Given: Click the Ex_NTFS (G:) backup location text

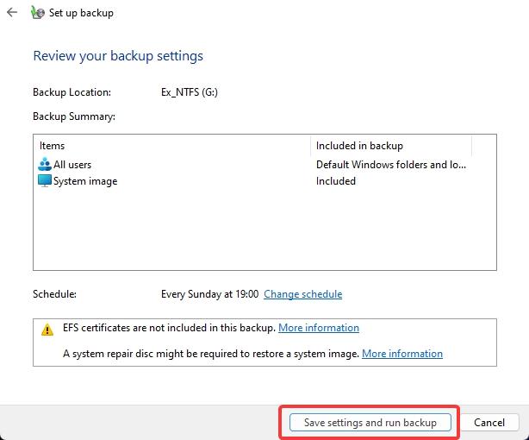Looking at the screenshot, I should [190, 92].
